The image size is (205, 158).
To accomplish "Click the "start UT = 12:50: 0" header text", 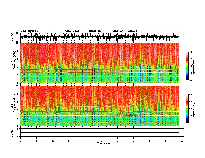I will pos(125,31).
